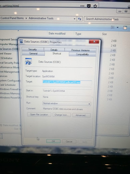
Task: Select System Configuration item
Action: tap(10, 80)
